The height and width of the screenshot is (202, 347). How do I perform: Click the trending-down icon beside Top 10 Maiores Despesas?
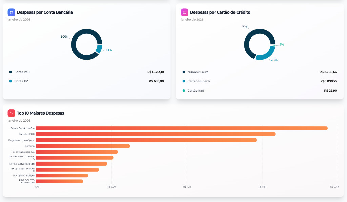(11, 113)
